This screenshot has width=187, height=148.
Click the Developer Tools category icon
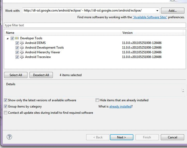coord(17,38)
